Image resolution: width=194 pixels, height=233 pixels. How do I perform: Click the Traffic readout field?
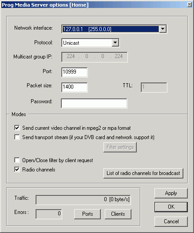click(x=83, y=200)
